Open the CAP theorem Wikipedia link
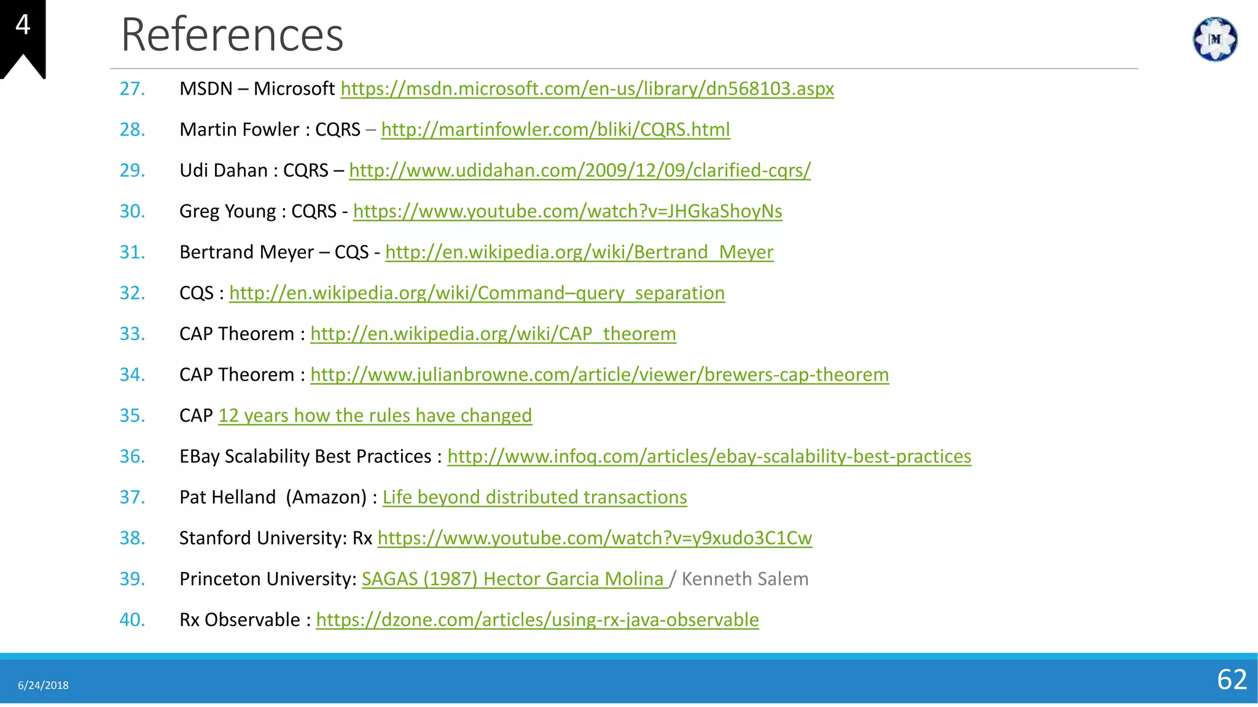The height and width of the screenshot is (707, 1258). [493, 334]
